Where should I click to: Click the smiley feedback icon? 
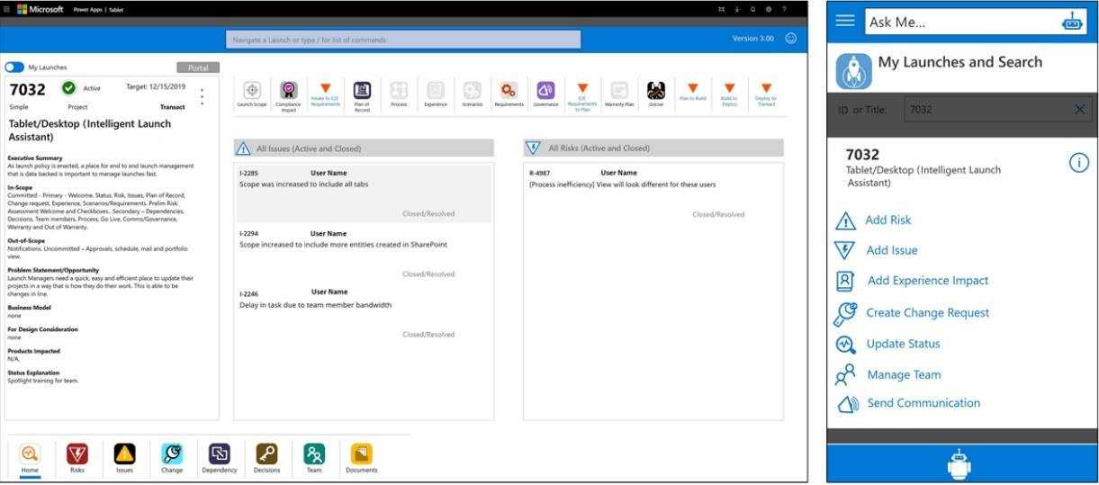[791, 39]
